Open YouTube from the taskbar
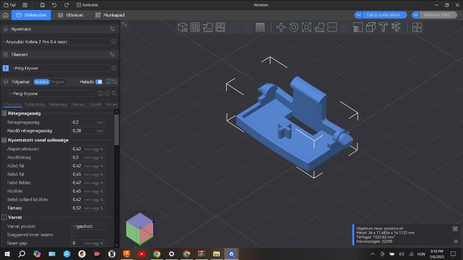 (142, 254)
